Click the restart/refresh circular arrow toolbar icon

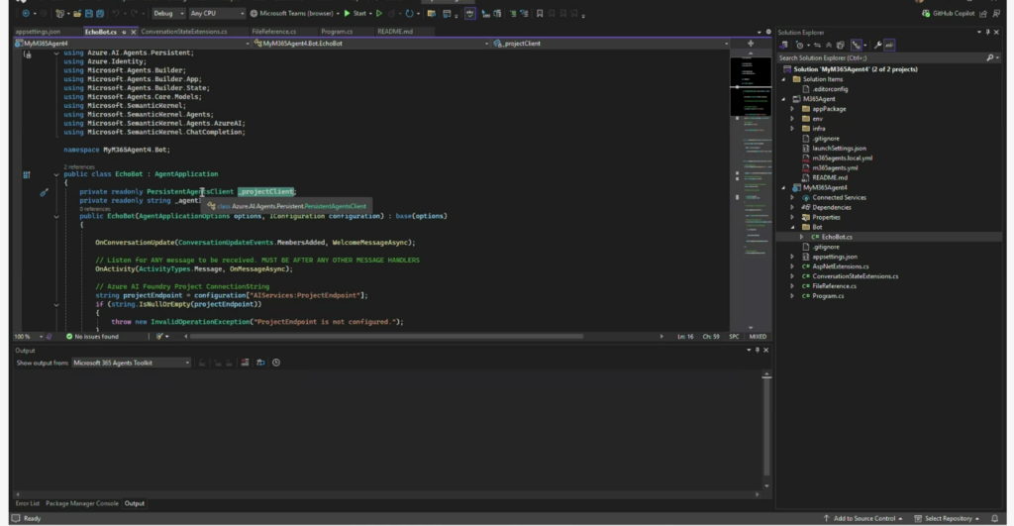click(x=409, y=13)
